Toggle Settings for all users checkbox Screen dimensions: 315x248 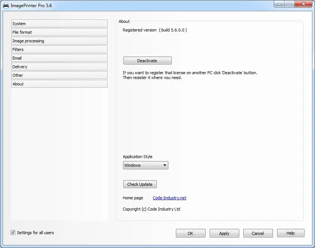pyautogui.click(x=13, y=233)
